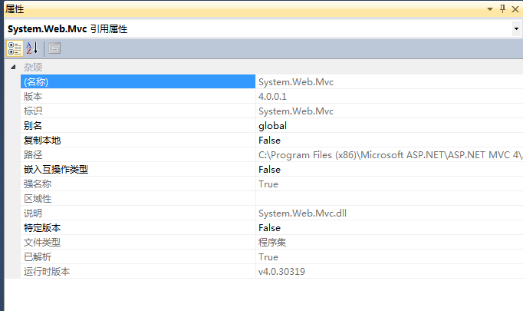Click the 4.0.0.1 version value

[x=272, y=97]
